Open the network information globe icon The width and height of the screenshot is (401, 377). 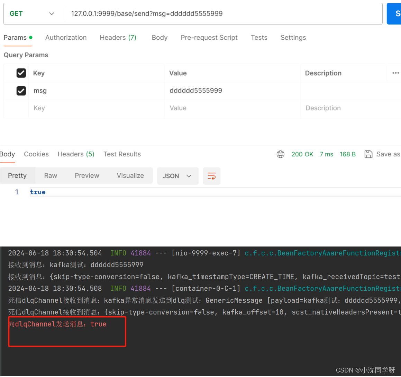click(280, 154)
